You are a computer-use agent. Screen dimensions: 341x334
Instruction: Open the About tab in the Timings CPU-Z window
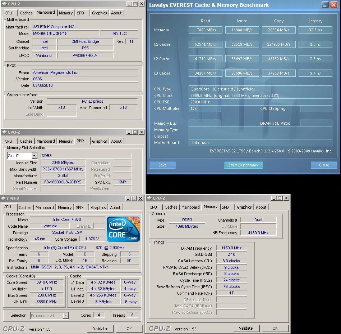coord(261,207)
